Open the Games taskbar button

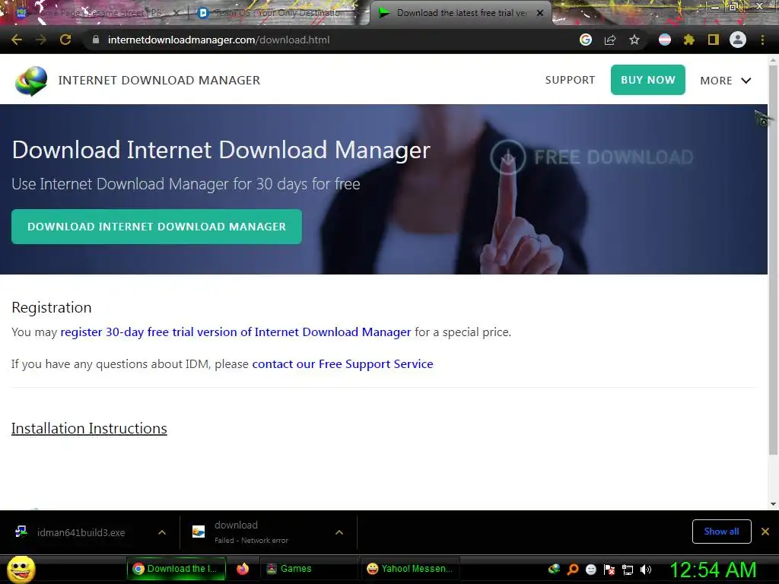309,569
